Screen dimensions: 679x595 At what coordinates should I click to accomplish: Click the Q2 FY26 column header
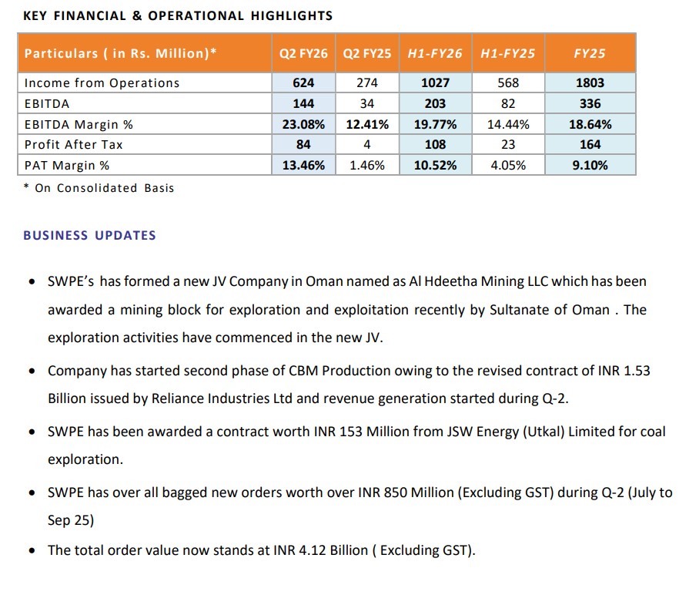tap(303, 54)
